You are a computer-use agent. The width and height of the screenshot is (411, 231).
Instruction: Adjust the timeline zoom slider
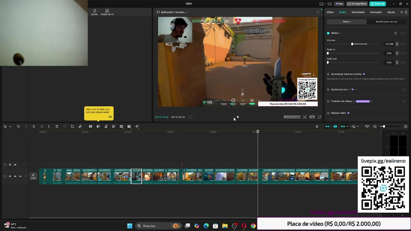pyautogui.click(x=384, y=126)
